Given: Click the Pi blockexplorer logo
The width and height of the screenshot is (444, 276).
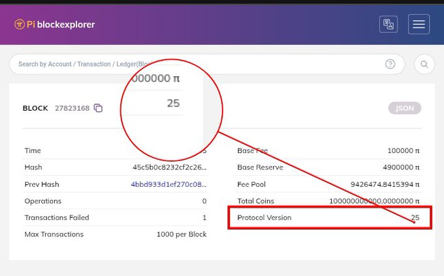Looking at the screenshot, I should (x=55, y=24).
